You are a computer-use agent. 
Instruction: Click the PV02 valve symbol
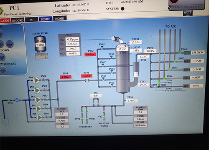click(102, 48)
